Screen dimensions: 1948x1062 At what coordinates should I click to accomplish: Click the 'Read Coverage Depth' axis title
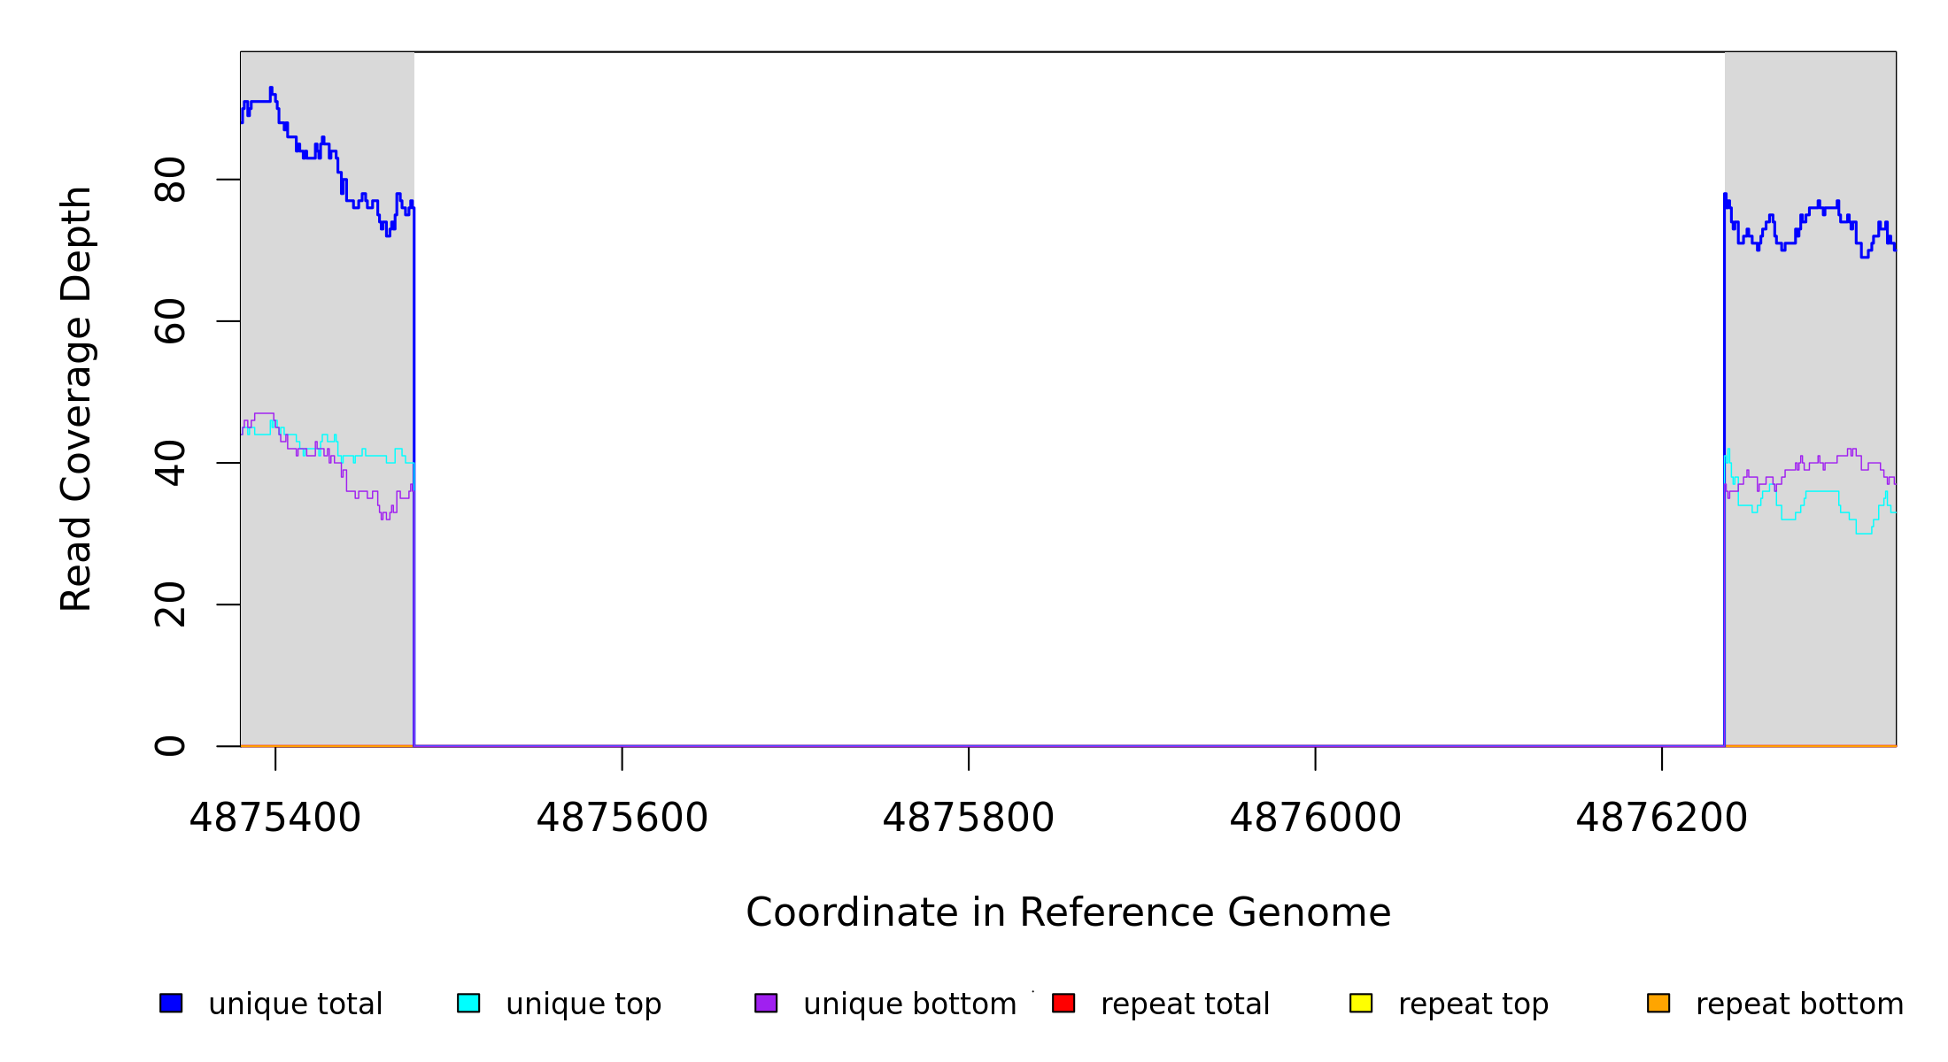coord(76,398)
